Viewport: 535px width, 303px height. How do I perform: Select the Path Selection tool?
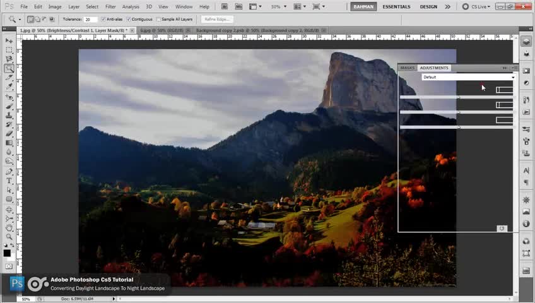(9, 190)
